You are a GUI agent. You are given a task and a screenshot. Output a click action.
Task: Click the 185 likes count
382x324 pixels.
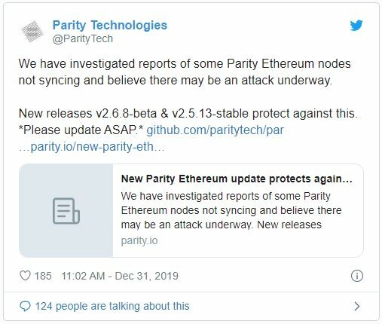(x=43, y=276)
